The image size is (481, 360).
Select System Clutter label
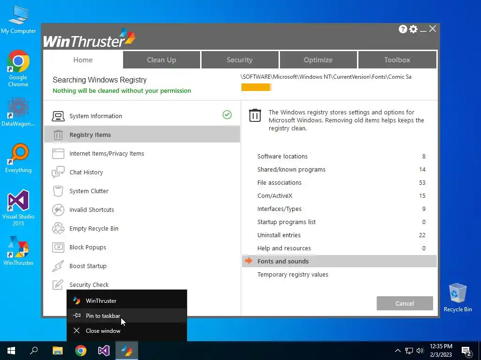click(x=89, y=191)
